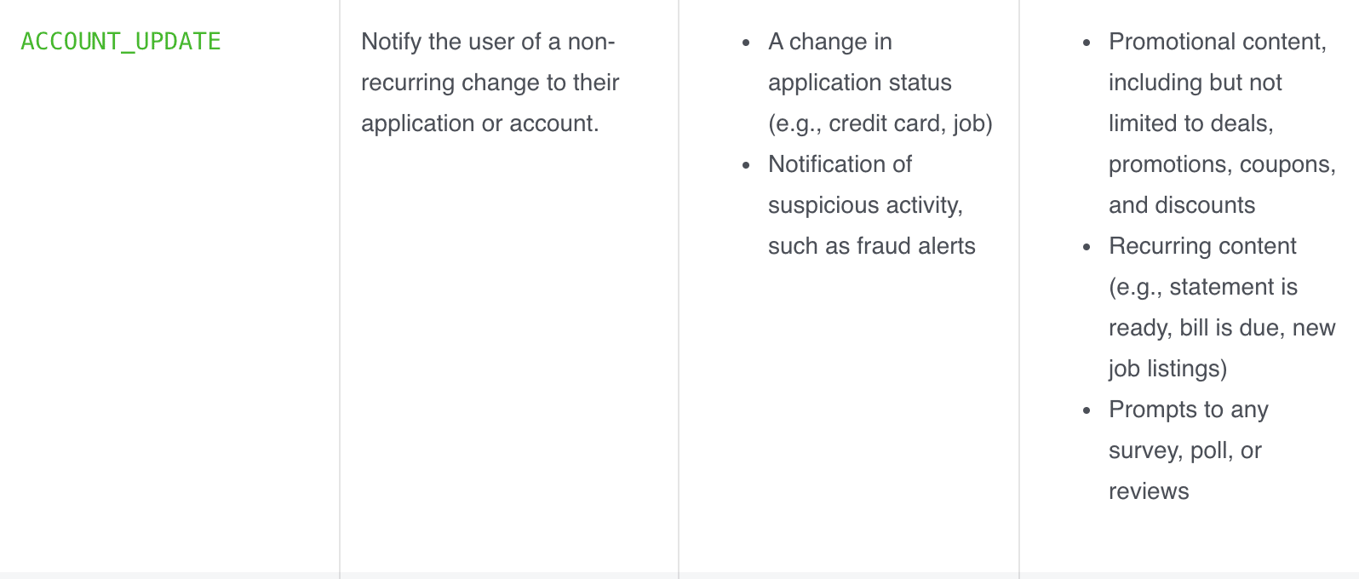Click the ACCOUNT_UPDATE tag name
Screen dimensions: 1359x579
point(121,42)
